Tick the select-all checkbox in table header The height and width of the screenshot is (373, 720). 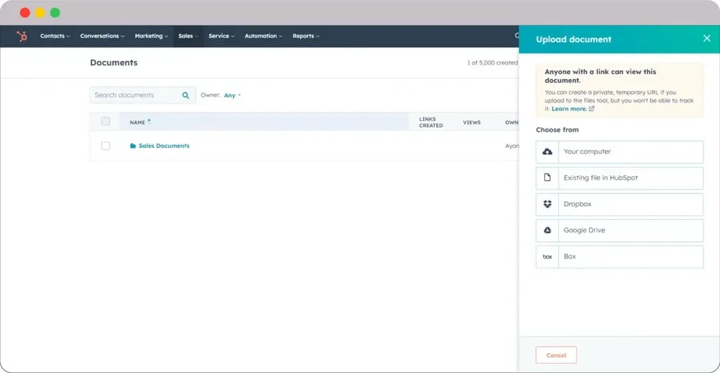[x=106, y=121]
